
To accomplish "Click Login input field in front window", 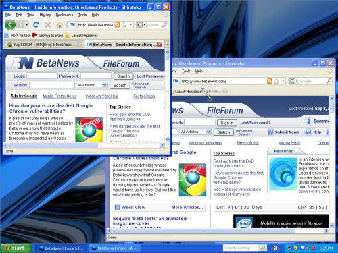I will coord(42,76).
